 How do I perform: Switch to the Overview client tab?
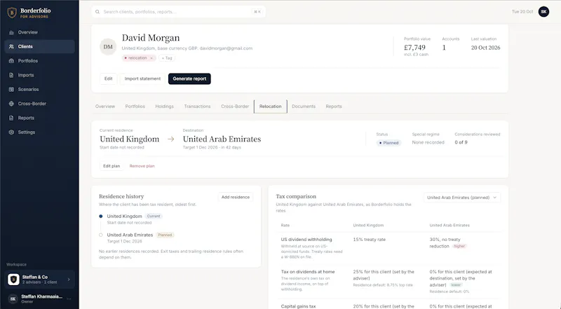(105, 107)
